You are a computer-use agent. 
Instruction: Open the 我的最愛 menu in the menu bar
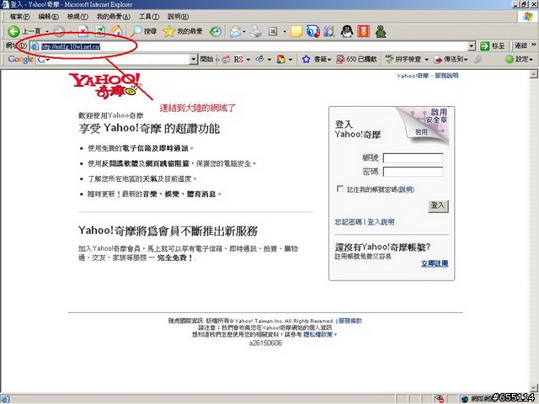coord(114,17)
